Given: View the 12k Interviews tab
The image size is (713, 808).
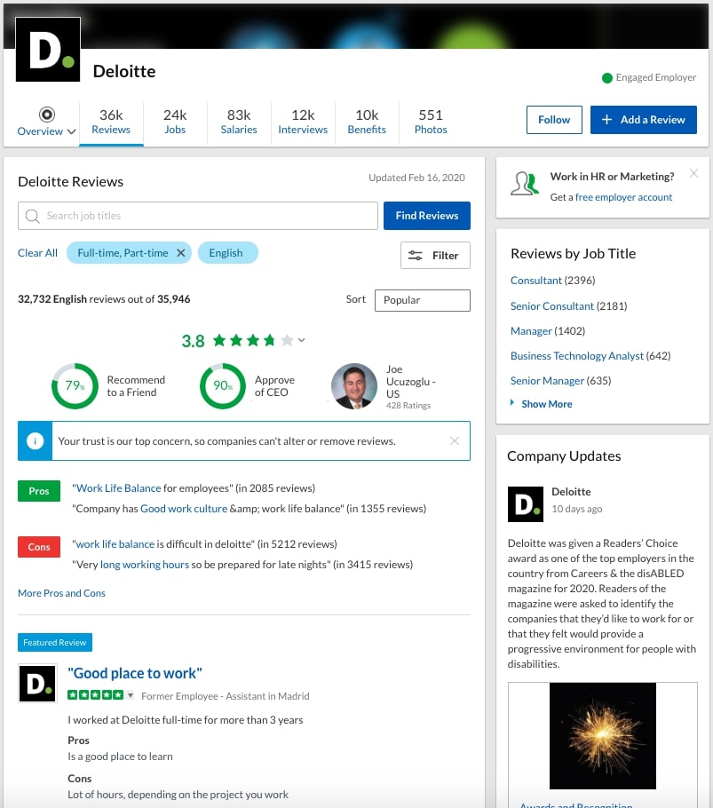Looking at the screenshot, I should [303, 123].
